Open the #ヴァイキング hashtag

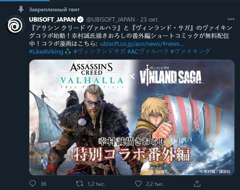190,52
